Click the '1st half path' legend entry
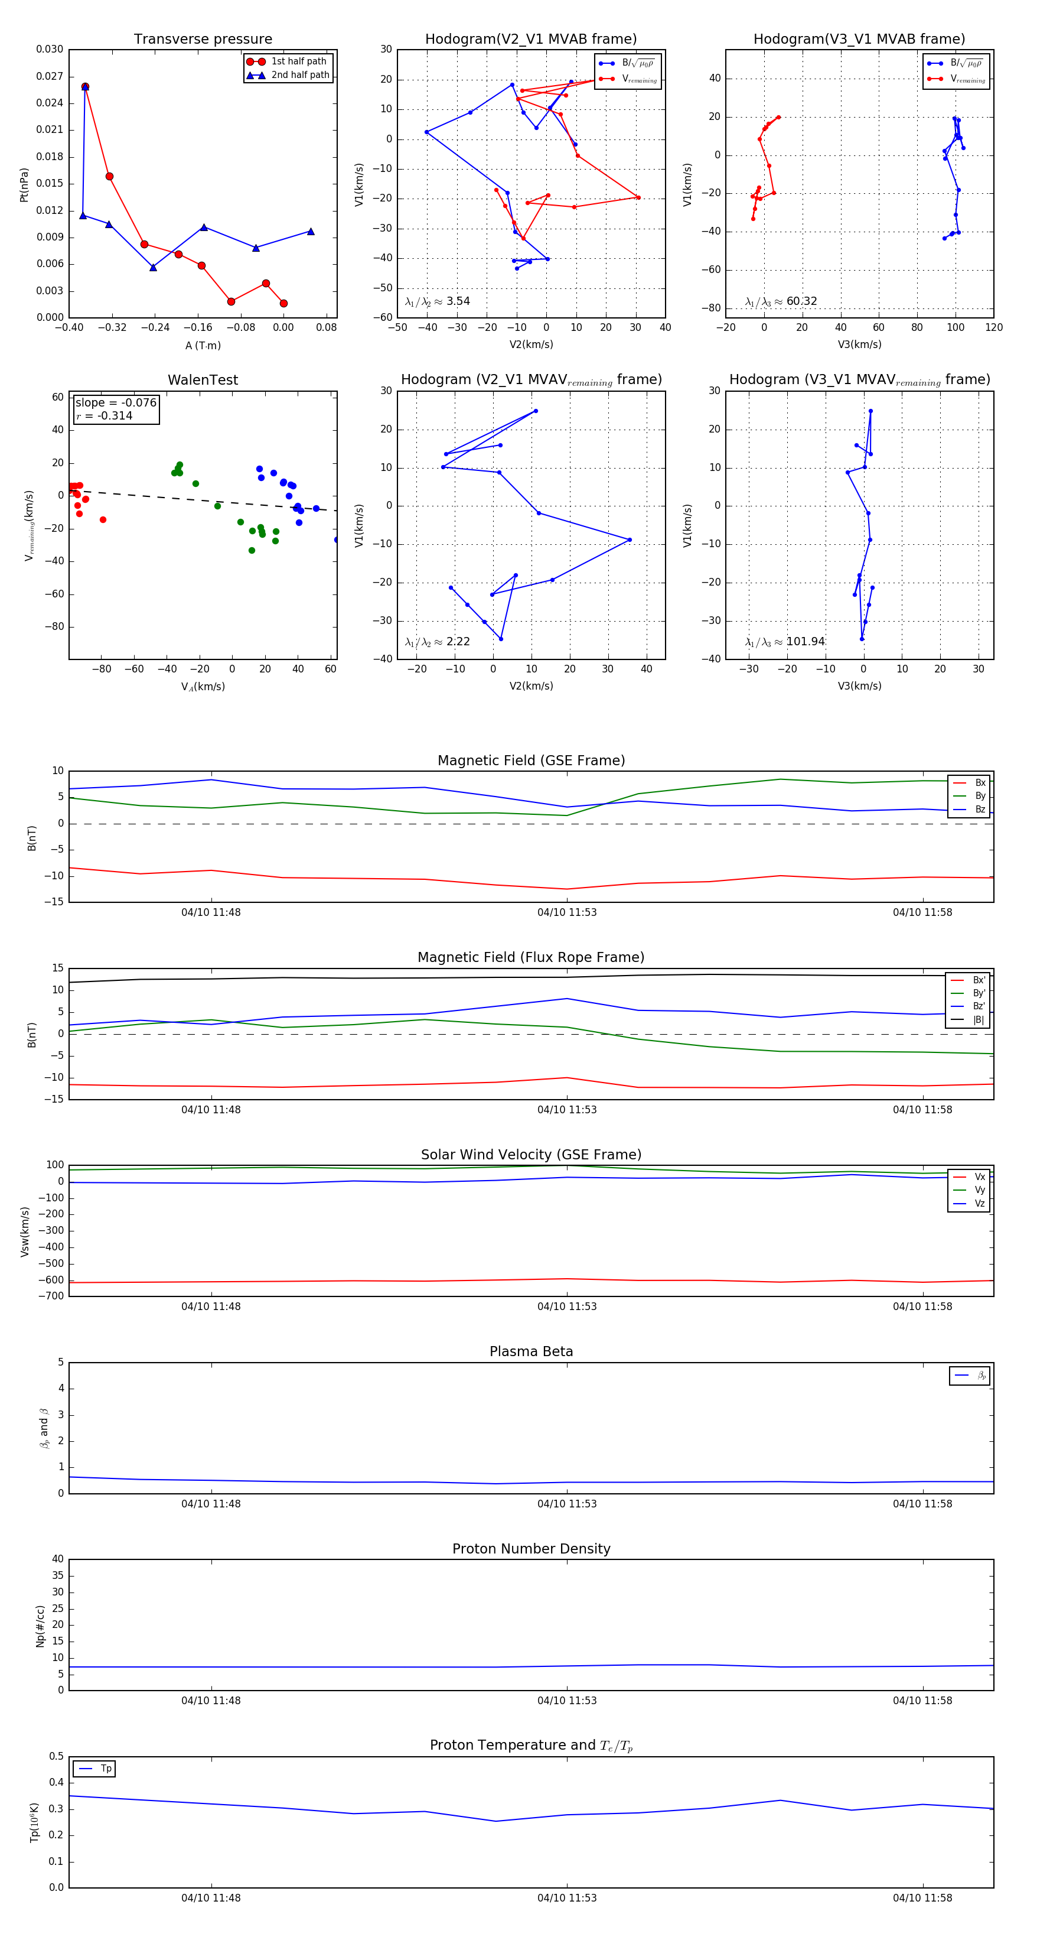 coord(288,61)
